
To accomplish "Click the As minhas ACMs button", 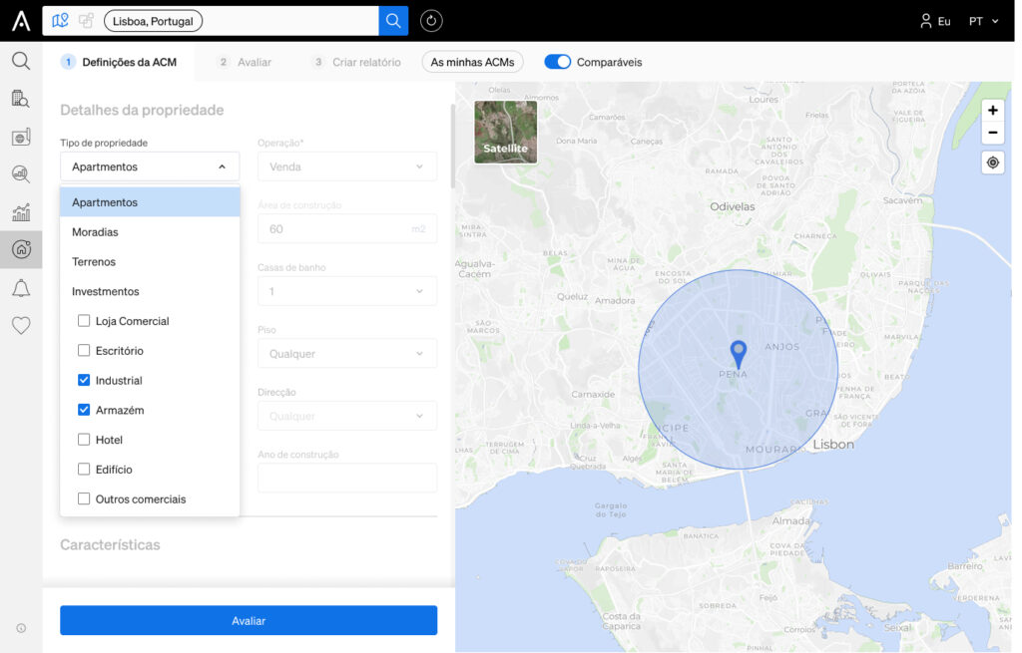I will [472, 62].
